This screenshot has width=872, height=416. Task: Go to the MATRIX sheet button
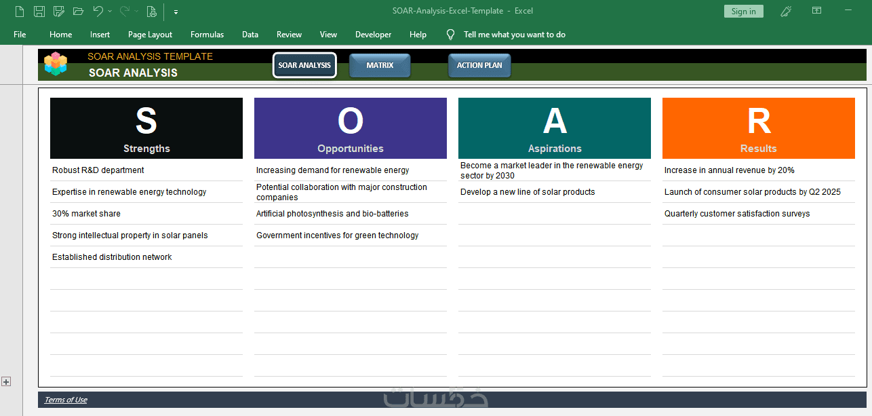(x=380, y=65)
